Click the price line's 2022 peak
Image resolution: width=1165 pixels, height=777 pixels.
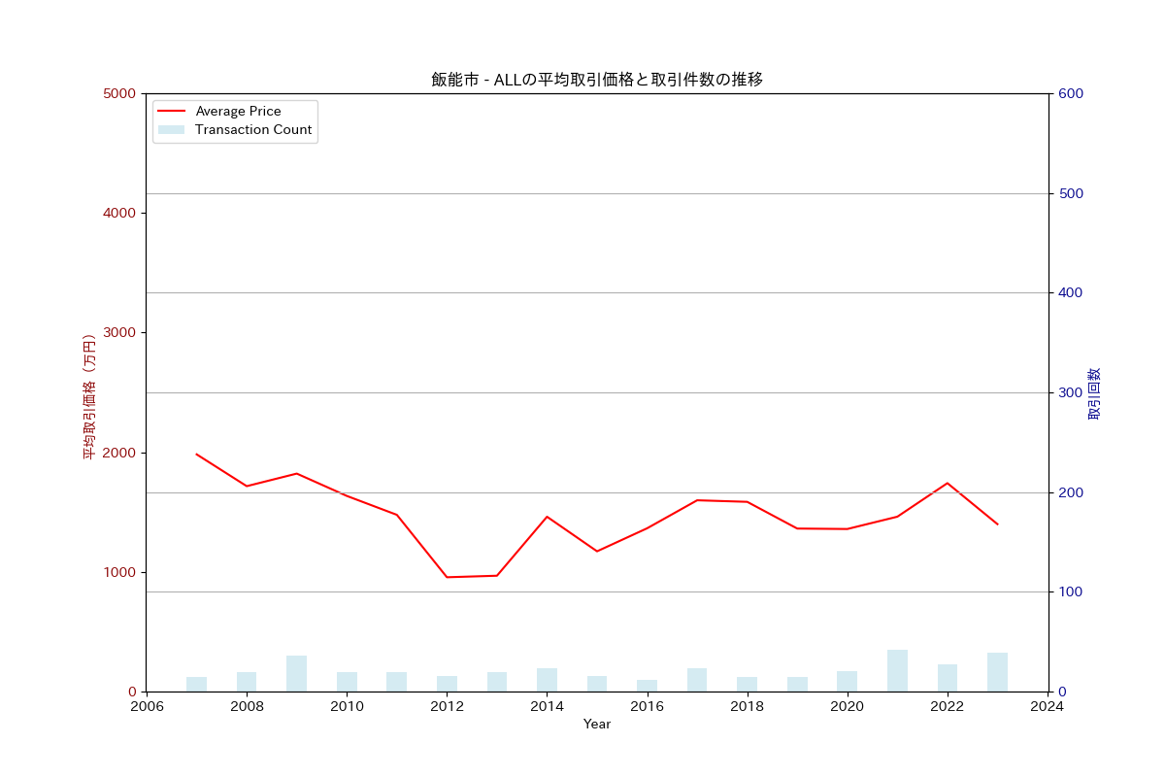[x=947, y=483]
